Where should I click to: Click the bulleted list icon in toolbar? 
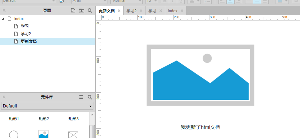pos(208,1)
